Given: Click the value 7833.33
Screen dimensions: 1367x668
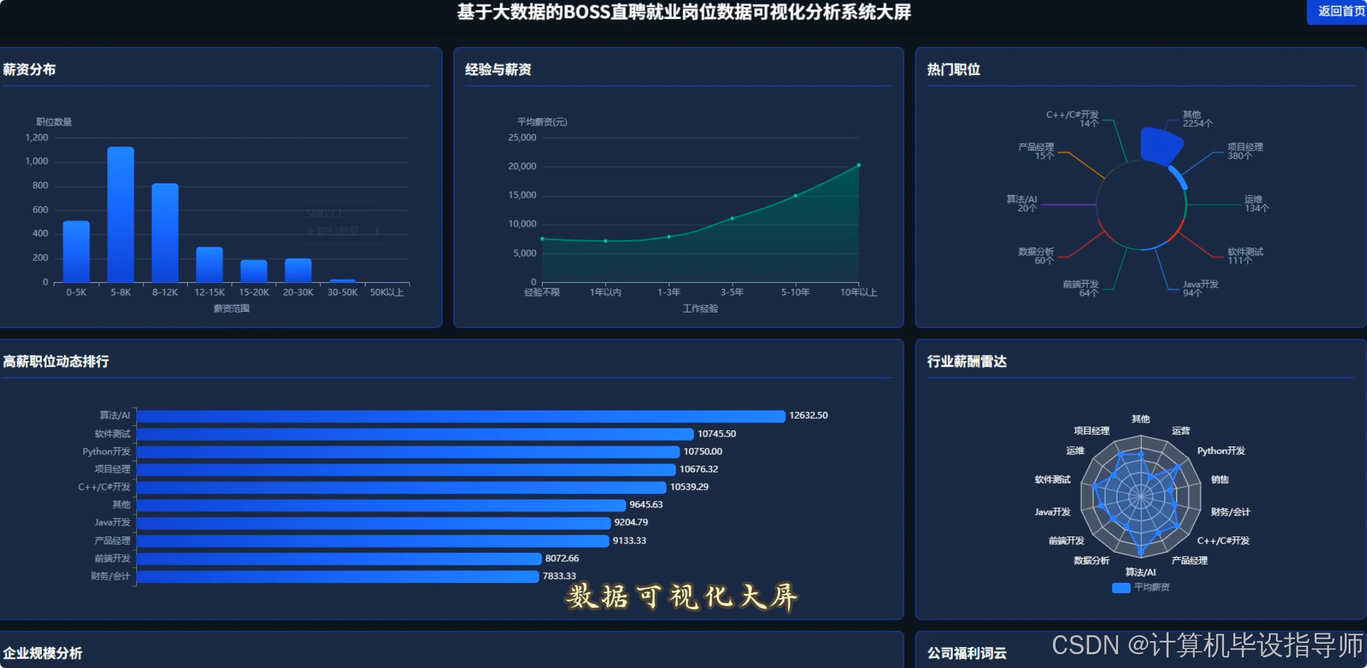Looking at the screenshot, I should pyautogui.click(x=559, y=576).
